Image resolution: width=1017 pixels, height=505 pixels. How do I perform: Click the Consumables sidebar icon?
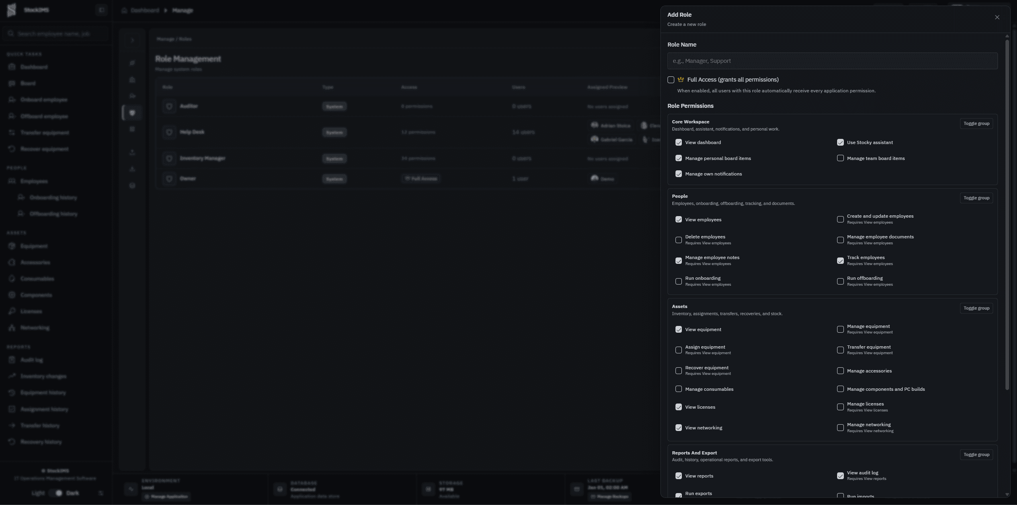(12, 279)
